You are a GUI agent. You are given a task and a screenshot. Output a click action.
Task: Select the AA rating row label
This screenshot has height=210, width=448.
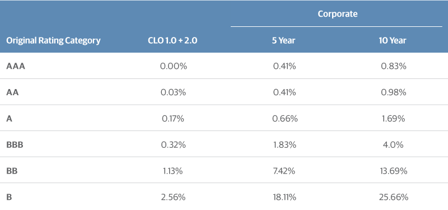tap(12, 92)
